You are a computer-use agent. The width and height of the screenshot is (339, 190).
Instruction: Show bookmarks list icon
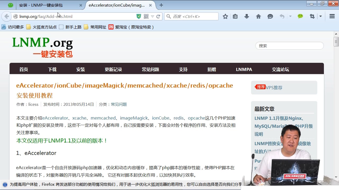click(x=235, y=16)
